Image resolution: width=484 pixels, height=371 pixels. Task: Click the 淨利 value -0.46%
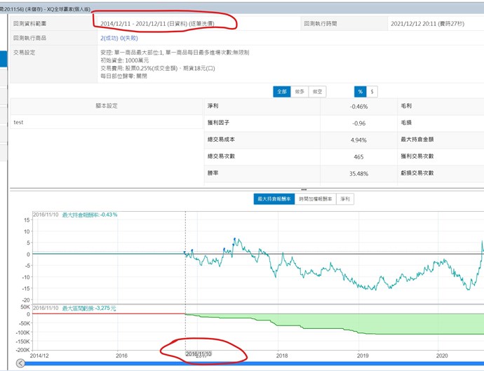click(x=358, y=106)
